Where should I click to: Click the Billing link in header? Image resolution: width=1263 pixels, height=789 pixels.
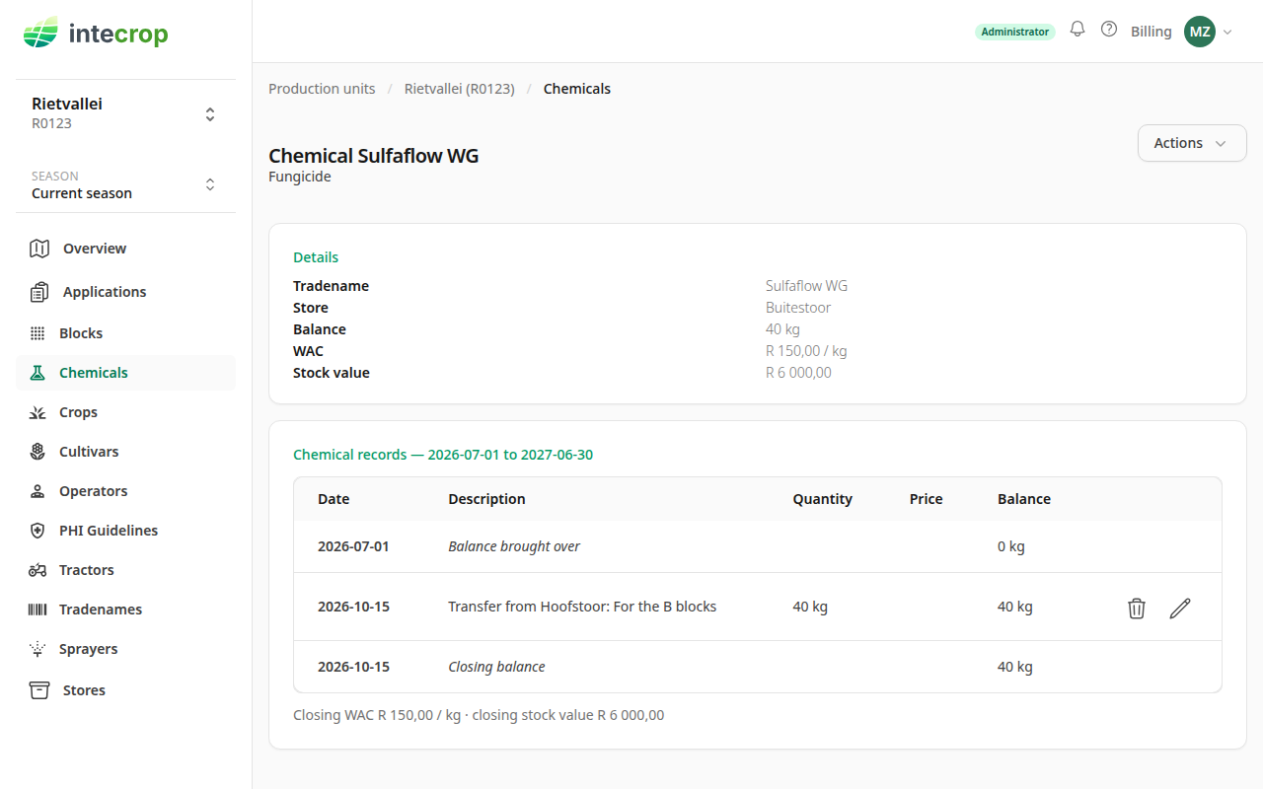click(1152, 32)
